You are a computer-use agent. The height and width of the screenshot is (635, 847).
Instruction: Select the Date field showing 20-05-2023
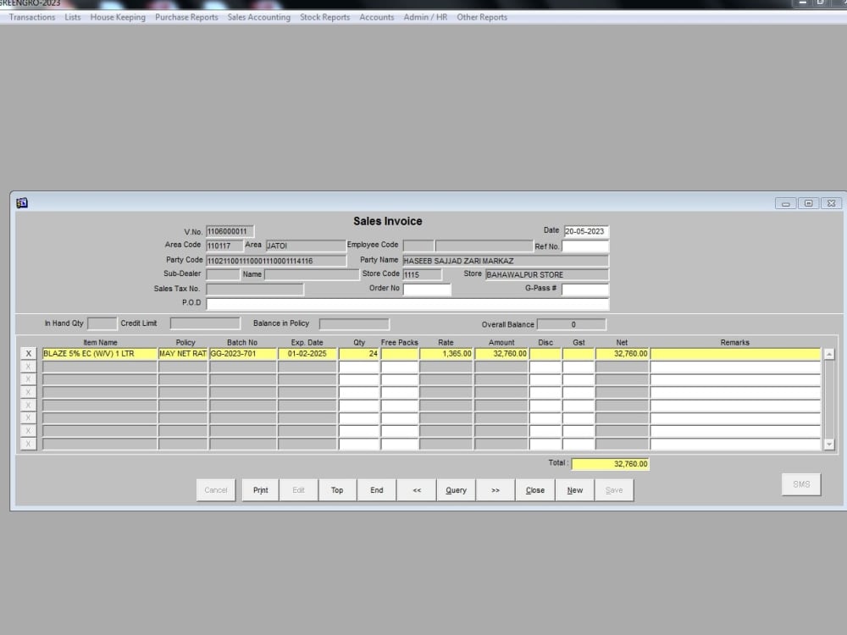point(586,230)
